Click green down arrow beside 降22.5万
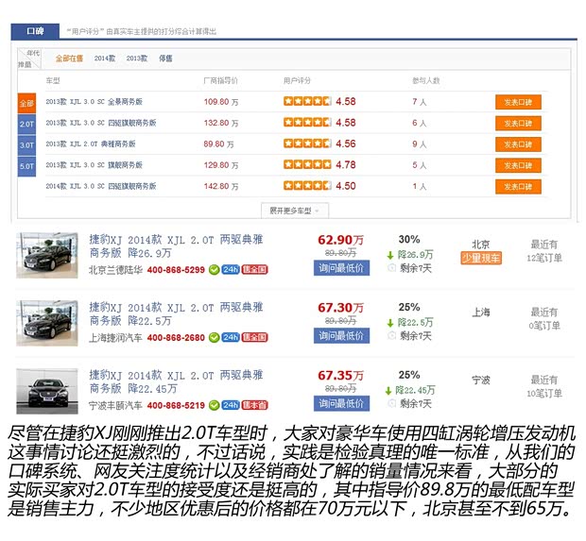This screenshot has width=586, height=541. [390, 323]
